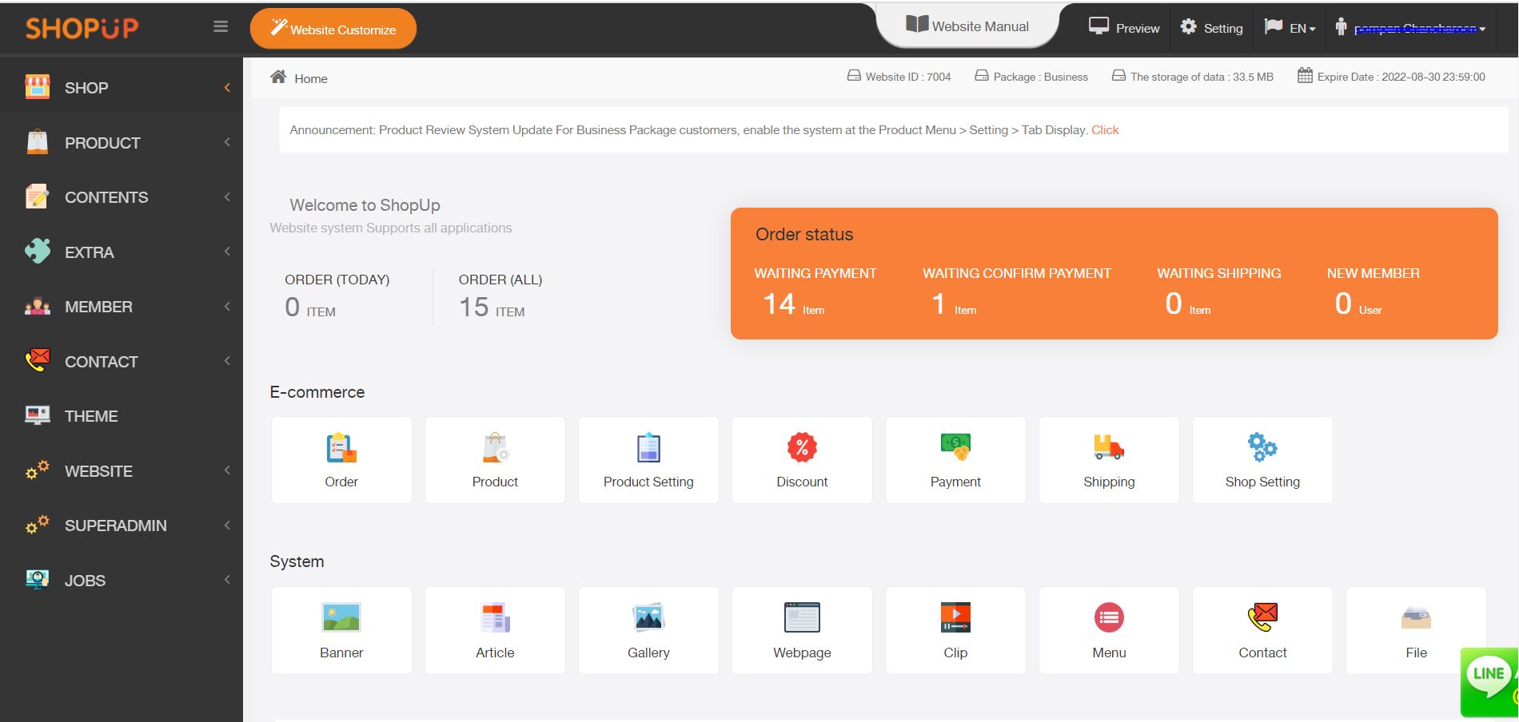Toggle sidebar with hamburger icon
The width and height of the screenshot is (1519, 722).
(x=221, y=27)
